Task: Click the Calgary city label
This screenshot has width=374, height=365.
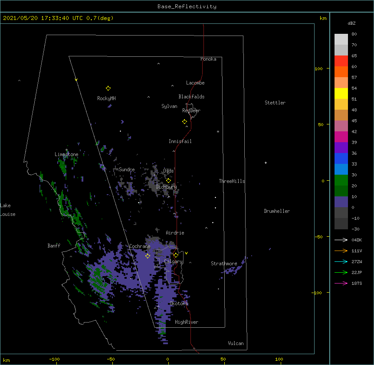Action: tap(174, 261)
